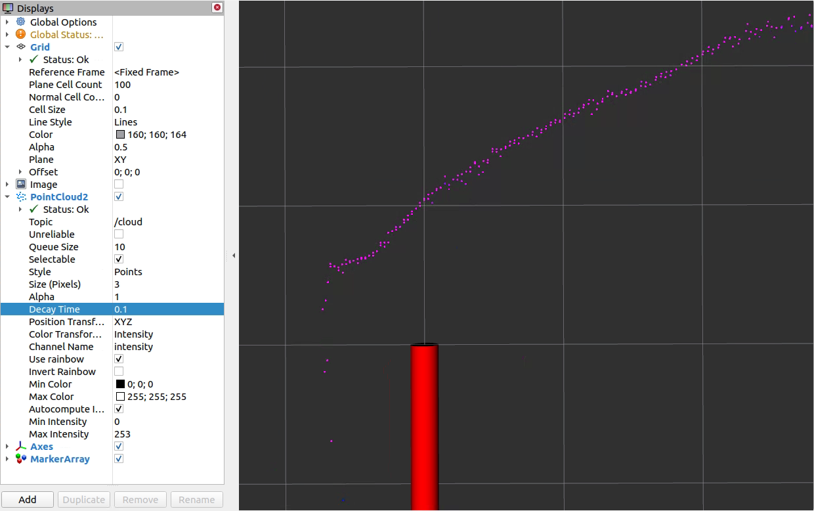Expand the Global Options tree item
Image resolution: width=814 pixels, height=511 pixels.
pyautogui.click(x=7, y=22)
